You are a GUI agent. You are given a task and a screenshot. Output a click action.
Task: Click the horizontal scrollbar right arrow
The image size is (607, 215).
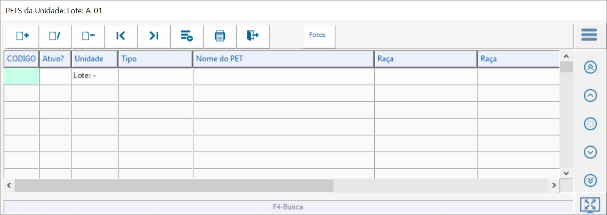click(x=555, y=185)
